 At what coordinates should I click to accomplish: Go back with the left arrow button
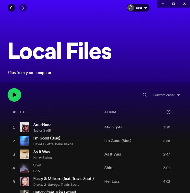coord(11,8)
